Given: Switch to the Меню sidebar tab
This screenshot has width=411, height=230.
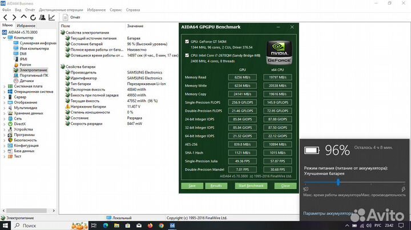Looking at the screenshot, I should pyautogui.click(x=7, y=25).
